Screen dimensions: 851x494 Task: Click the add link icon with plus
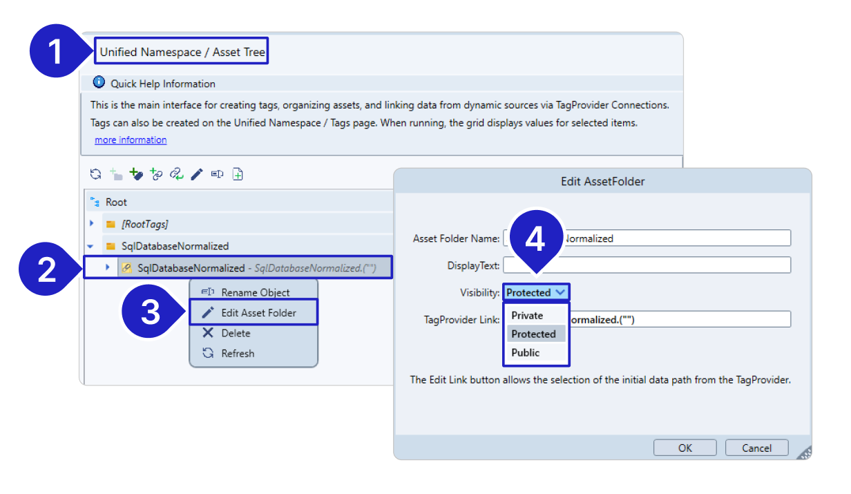click(x=156, y=175)
